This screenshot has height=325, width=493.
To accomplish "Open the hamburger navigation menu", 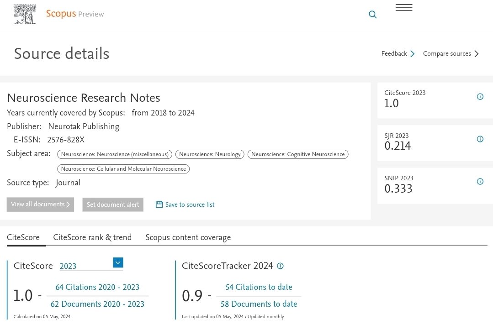I will (x=403, y=8).
